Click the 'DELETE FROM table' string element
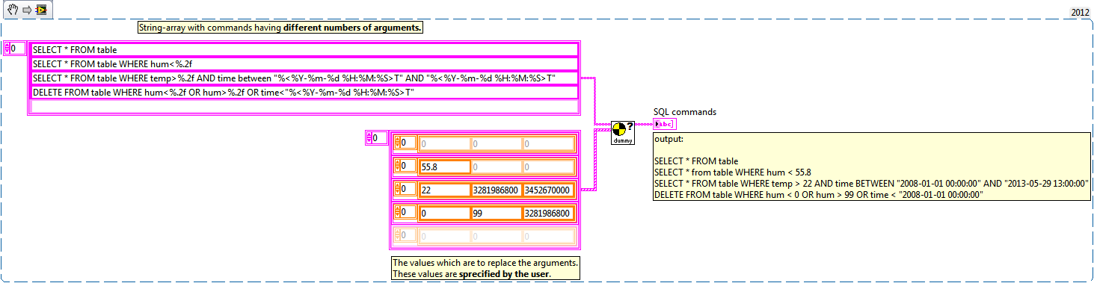 (x=304, y=93)
